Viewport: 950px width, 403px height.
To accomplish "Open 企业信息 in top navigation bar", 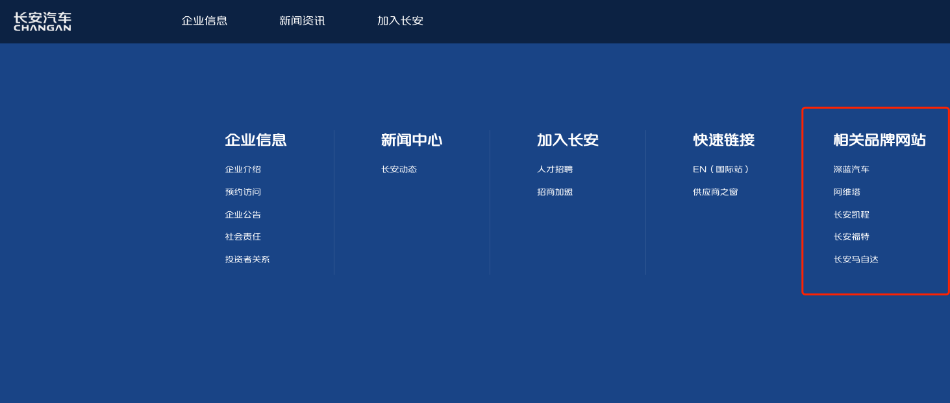I will (x=205, y=21).
